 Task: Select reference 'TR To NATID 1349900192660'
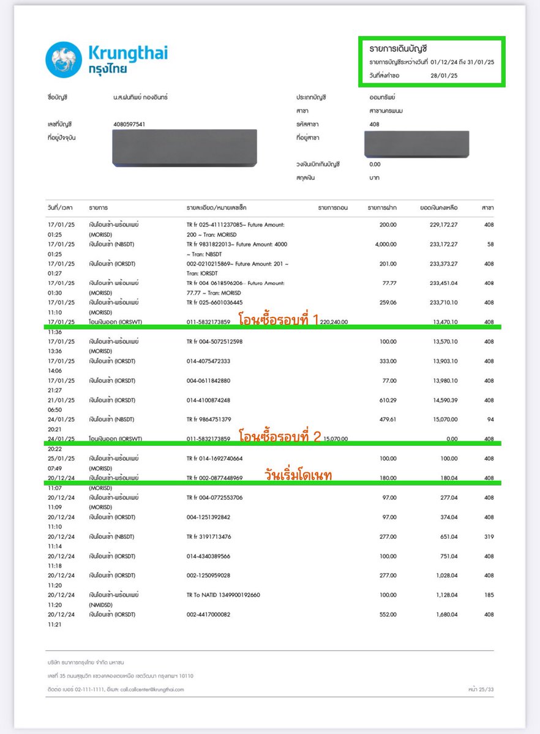(x=223, y=595)
